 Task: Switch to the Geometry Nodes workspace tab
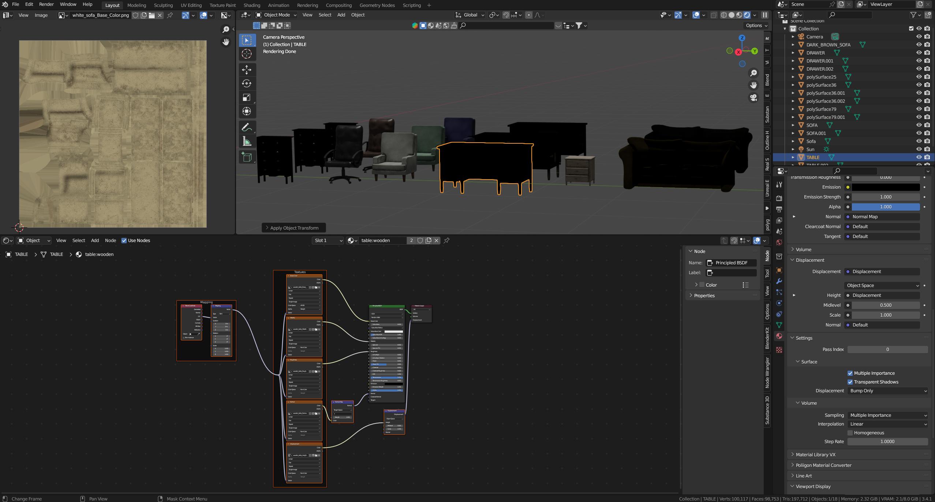pos(377,5)
